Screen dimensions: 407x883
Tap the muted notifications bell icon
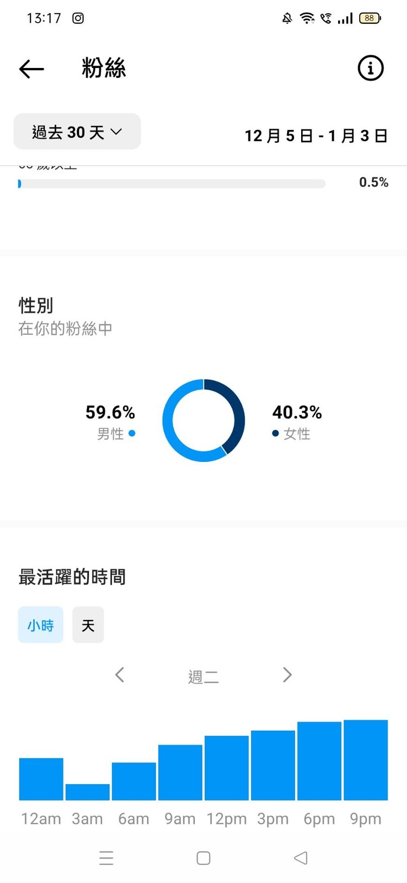tap(287, 18)
